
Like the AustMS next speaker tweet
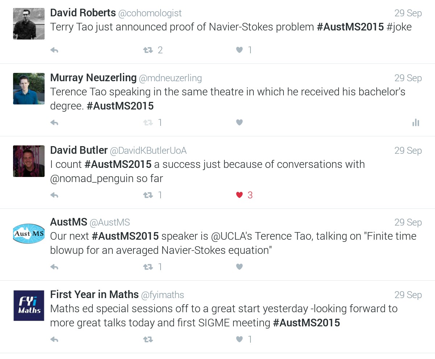tap(239, 267)
